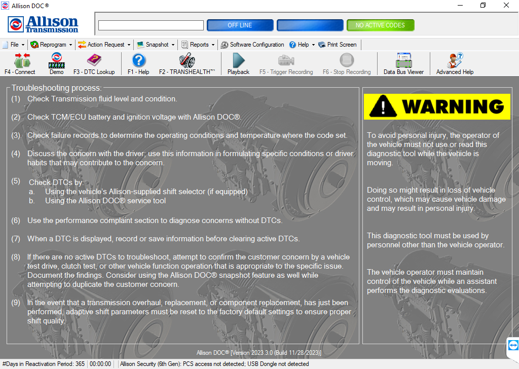Expand the Reprogram dropdown menu
Screen dimensions: 519x369
(51, 45)
